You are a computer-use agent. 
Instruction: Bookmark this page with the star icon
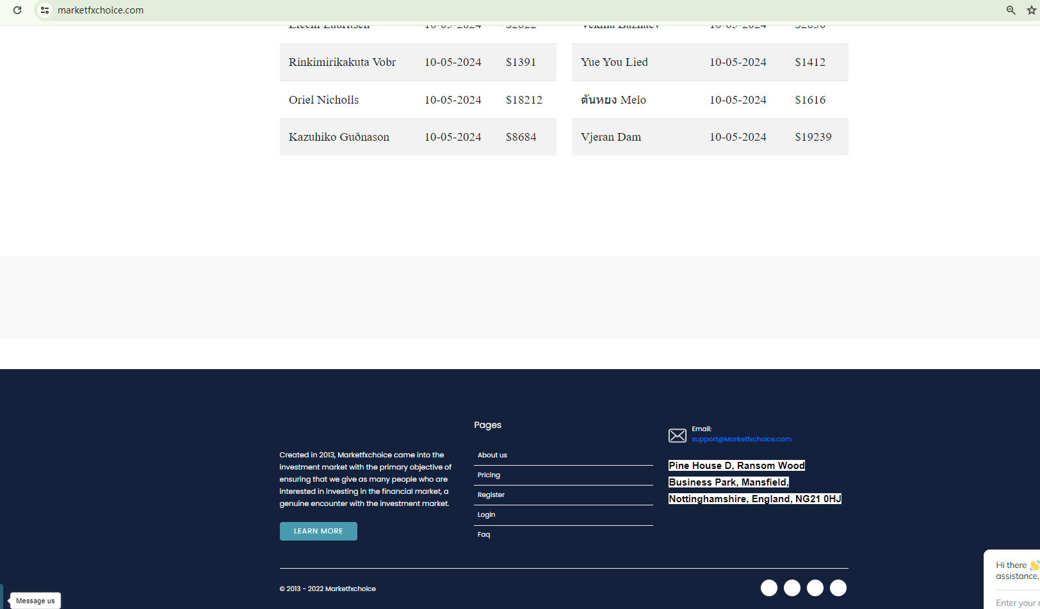click(x=1031, y=10)
